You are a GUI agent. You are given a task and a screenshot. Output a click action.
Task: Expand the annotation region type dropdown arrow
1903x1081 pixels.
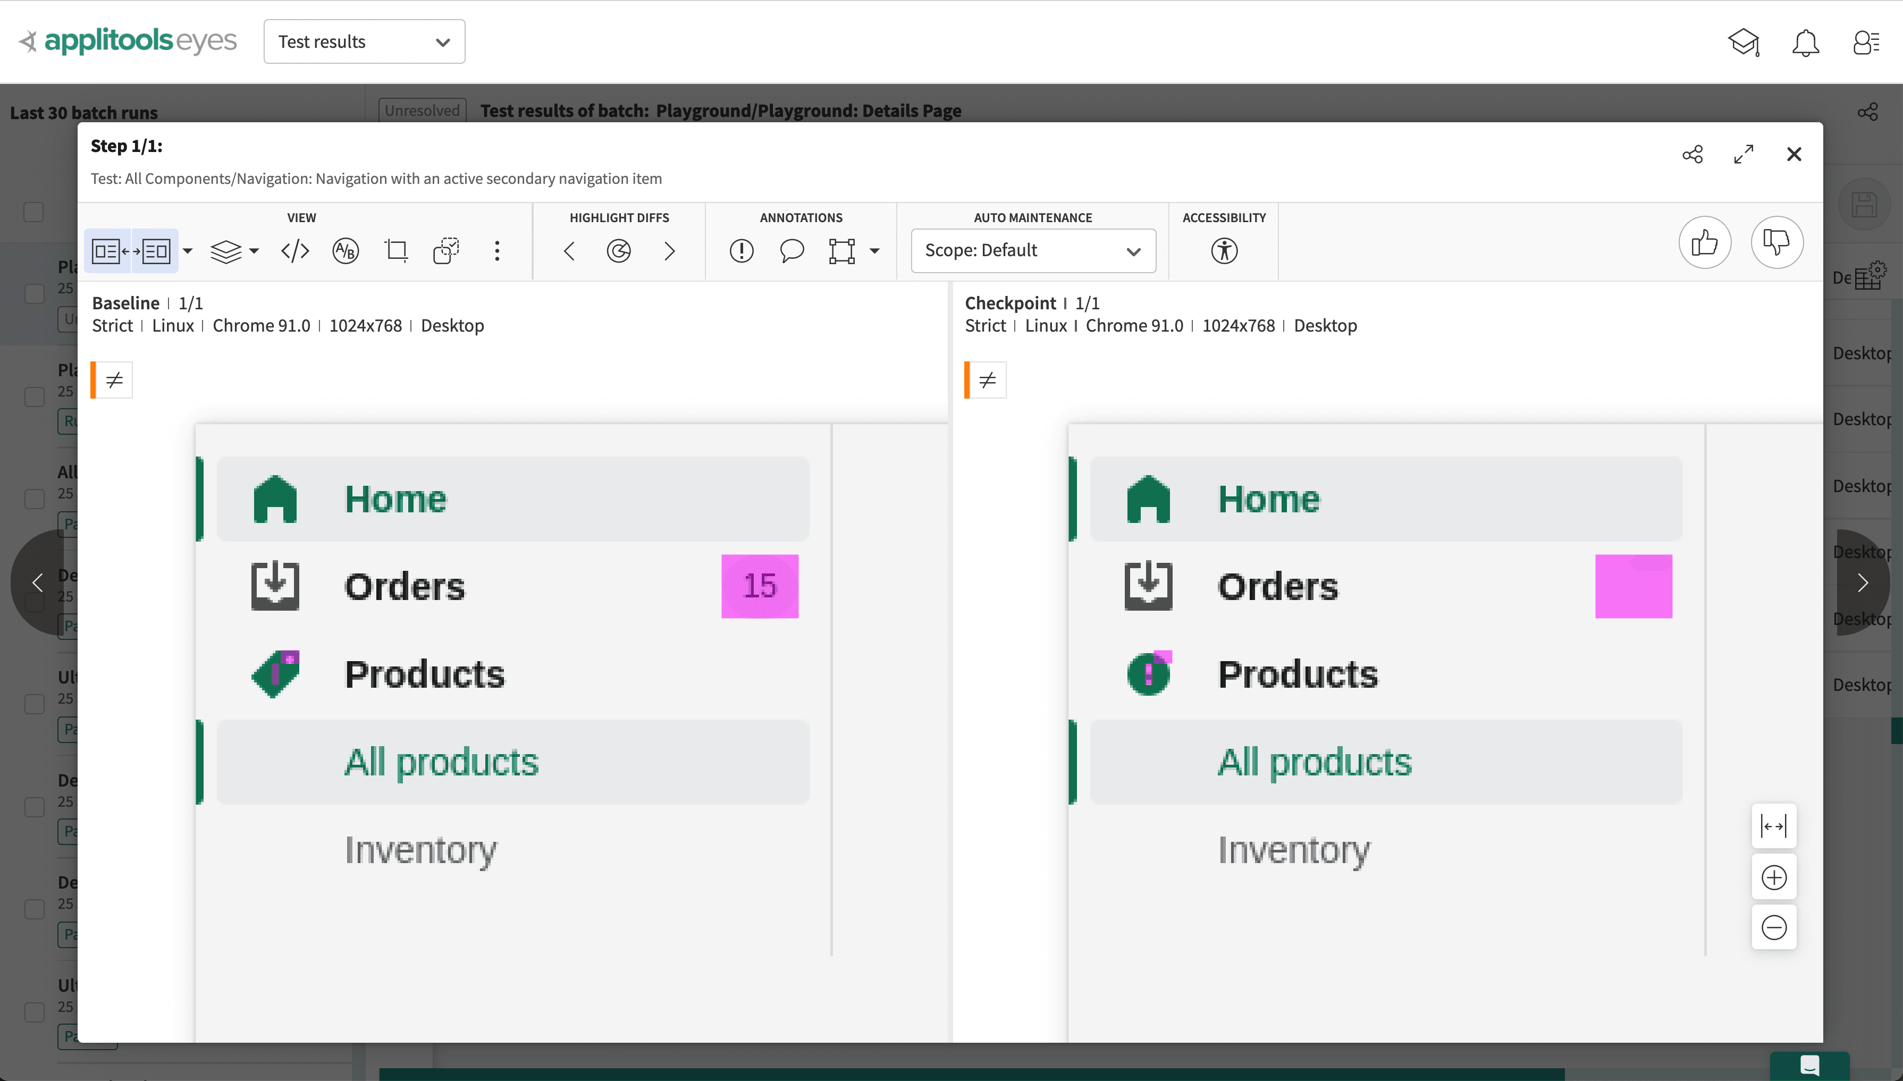tap(874, 251)
